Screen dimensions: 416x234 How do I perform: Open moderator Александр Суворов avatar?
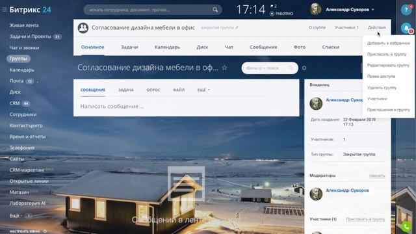pyautogui.click(x=316, y=194)
